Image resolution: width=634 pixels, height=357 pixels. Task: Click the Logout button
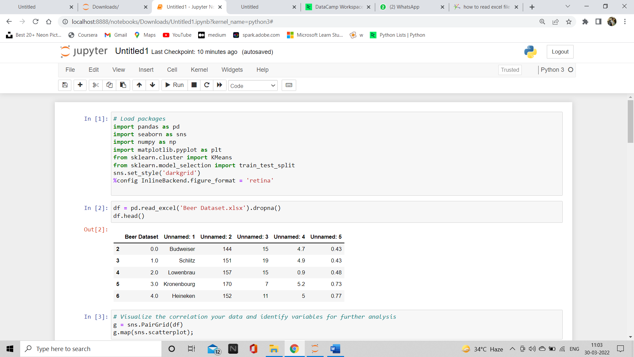(x=560, y=52)
